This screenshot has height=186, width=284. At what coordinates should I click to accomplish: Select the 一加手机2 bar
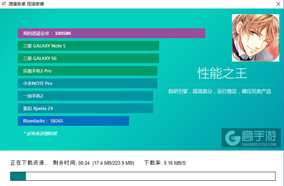[x=85, y=96]
